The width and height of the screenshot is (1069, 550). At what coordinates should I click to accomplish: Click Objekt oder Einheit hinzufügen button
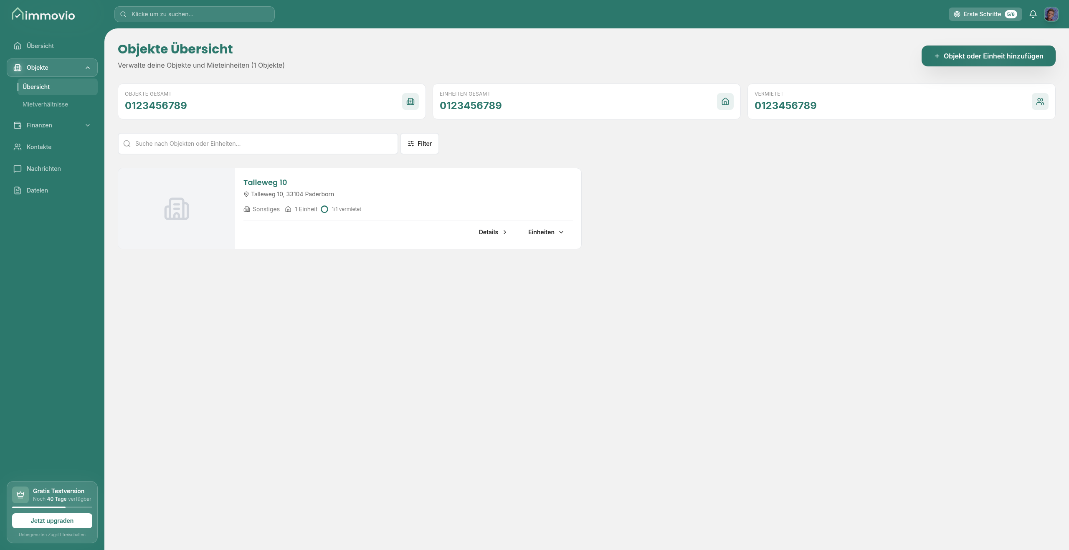click(988, 56)
